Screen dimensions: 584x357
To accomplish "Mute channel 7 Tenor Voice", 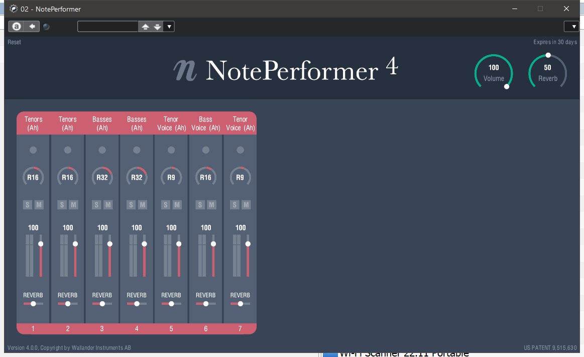I will pos(246,205).
